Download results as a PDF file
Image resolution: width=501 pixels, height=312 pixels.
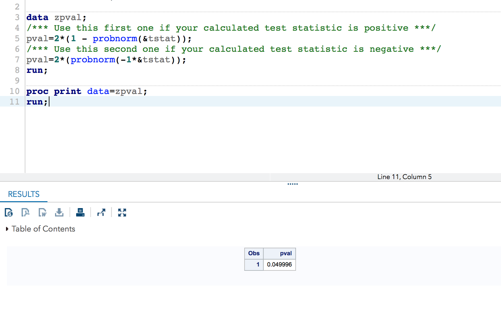[x=25, y=212]
